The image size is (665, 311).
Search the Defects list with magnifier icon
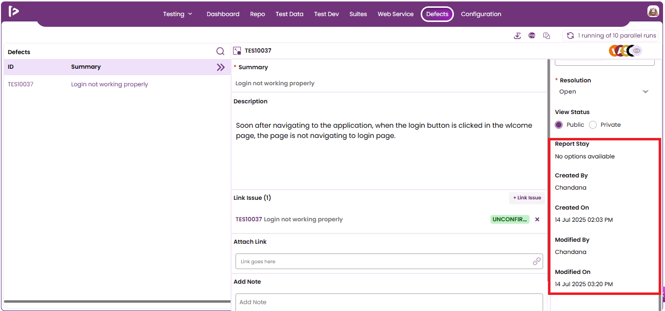point(220,51)
